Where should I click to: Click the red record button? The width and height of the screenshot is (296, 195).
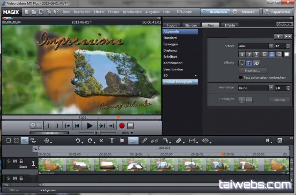pos(122,126)
